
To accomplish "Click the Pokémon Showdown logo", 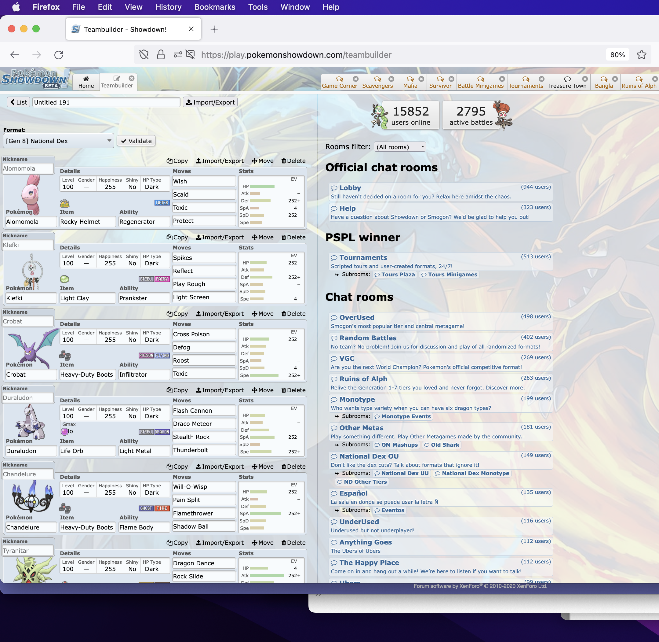I will (x=35, y=79).
